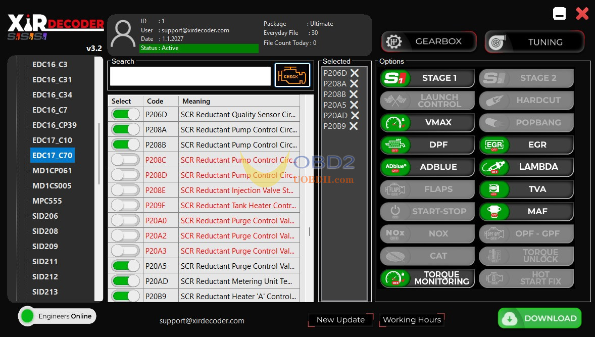Enable the VMAX option
The height and width of the screenshot is (337, 595).
(427, 123)
